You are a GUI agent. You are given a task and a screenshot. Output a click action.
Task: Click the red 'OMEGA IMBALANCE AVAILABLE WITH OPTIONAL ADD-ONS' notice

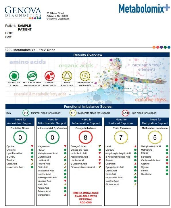[86, 198]
